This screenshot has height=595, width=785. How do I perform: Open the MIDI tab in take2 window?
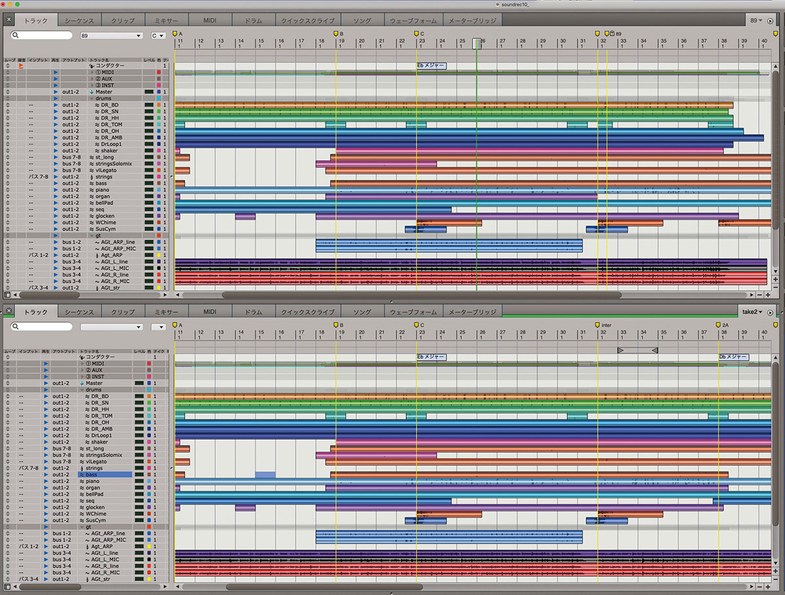coord(209,312)
